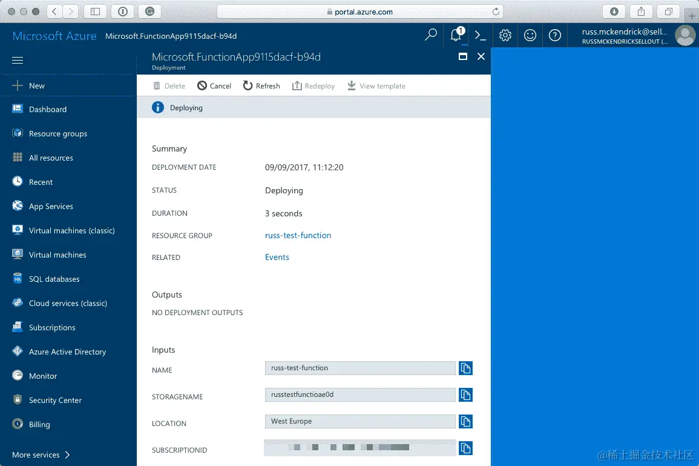The image size is (699, 466).
Task: Click the App Services globe icon
Action: pos(18,205)
